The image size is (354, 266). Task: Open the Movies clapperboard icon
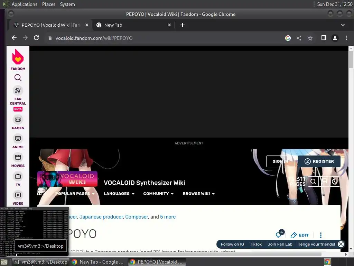pos(18,157)
